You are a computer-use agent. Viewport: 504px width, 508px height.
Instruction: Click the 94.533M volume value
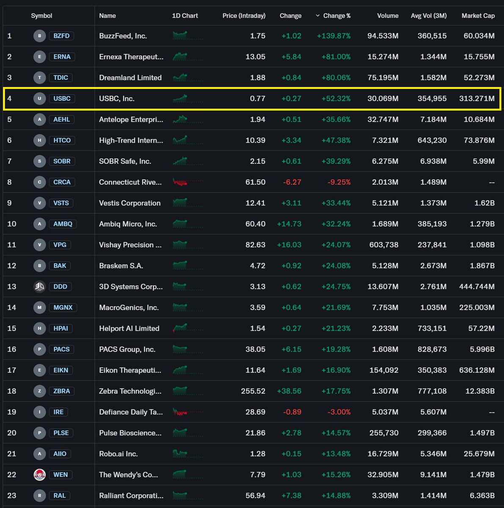pos(383,36)
